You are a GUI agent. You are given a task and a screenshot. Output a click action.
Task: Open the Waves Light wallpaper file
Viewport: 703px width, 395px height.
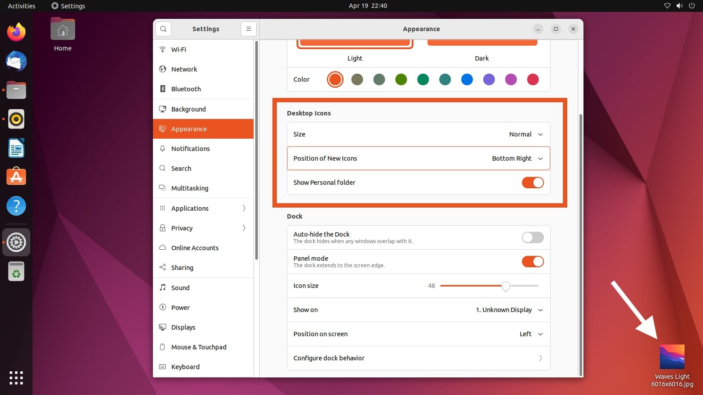(671, 356)
